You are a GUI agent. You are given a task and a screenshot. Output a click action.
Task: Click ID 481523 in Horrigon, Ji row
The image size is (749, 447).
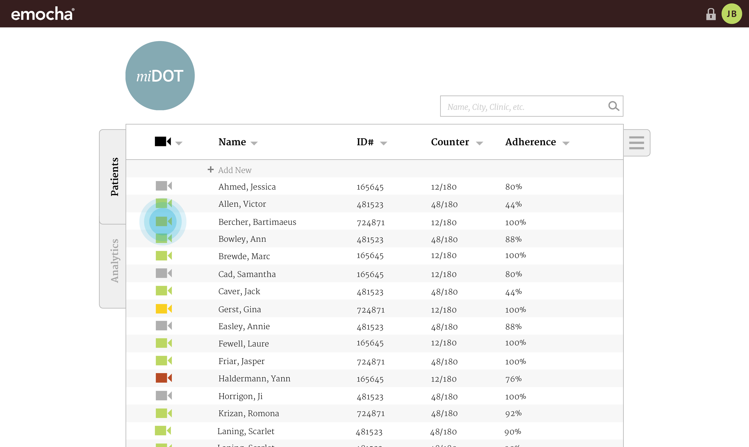tap(370, 397)
